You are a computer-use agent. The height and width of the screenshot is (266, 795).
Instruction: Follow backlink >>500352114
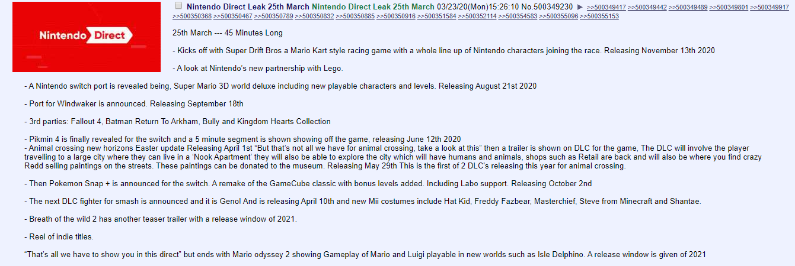click(x=477, y=16)
